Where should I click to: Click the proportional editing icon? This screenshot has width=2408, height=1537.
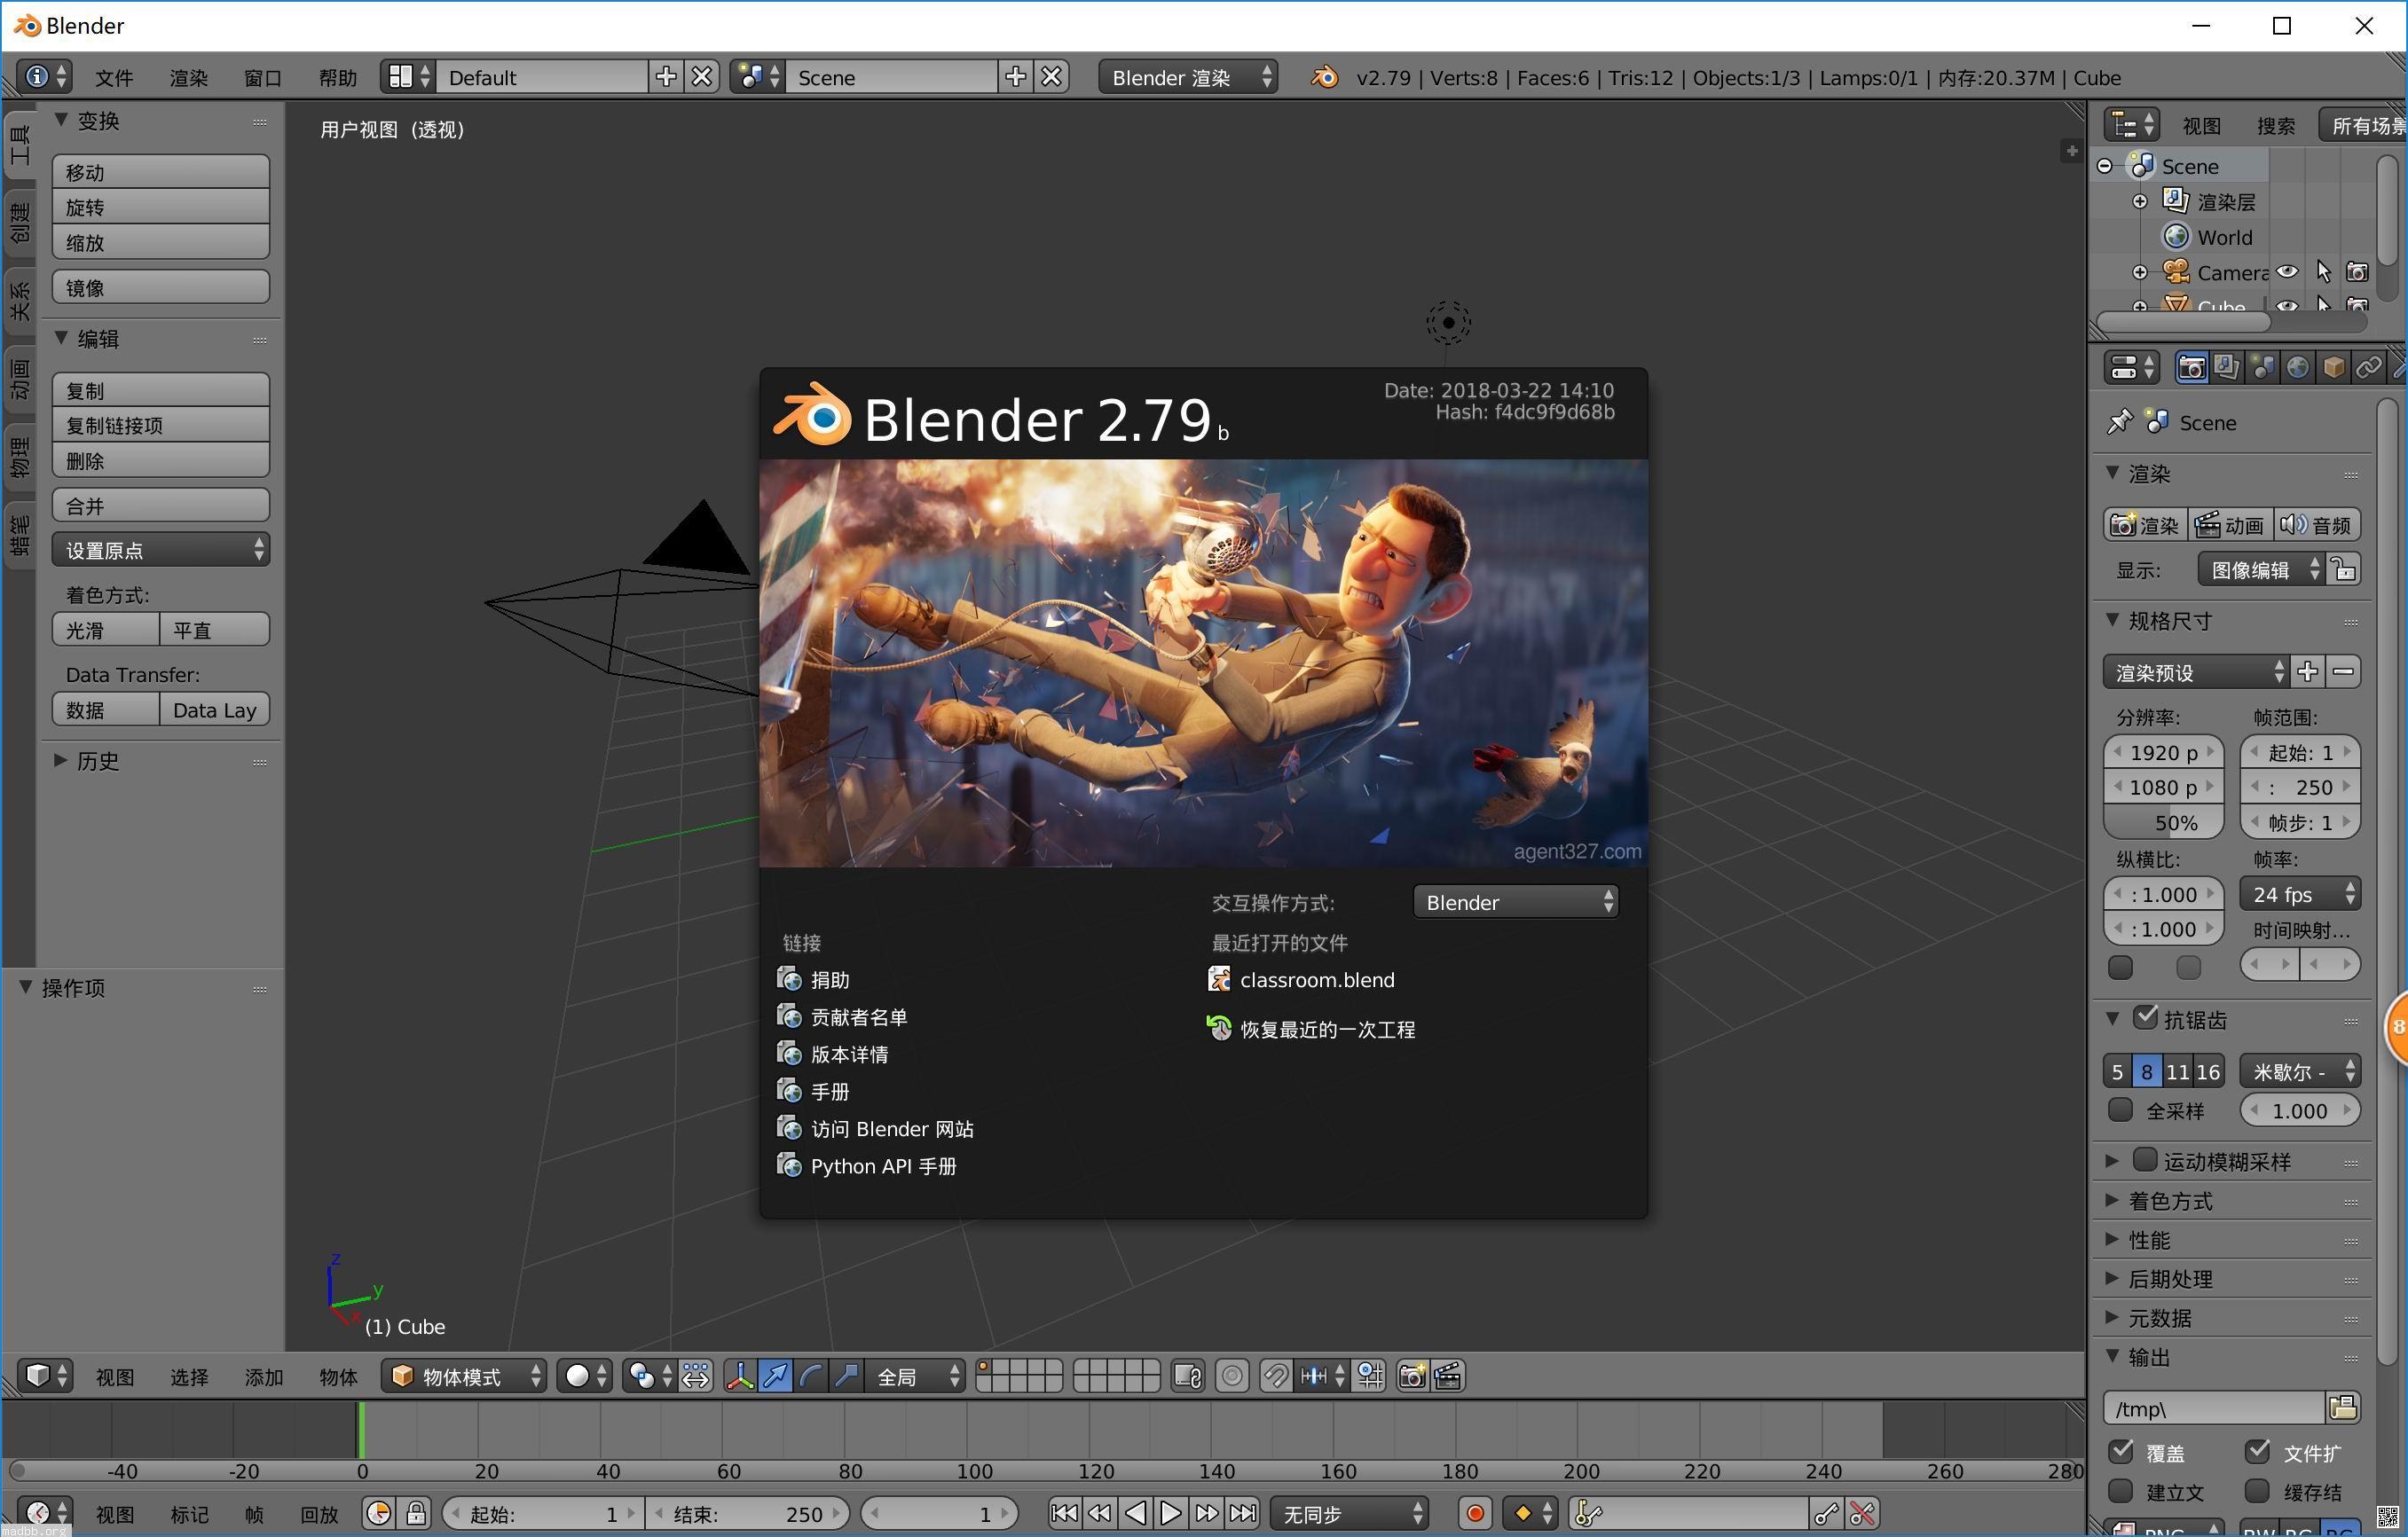[x=1232, y=1376]
